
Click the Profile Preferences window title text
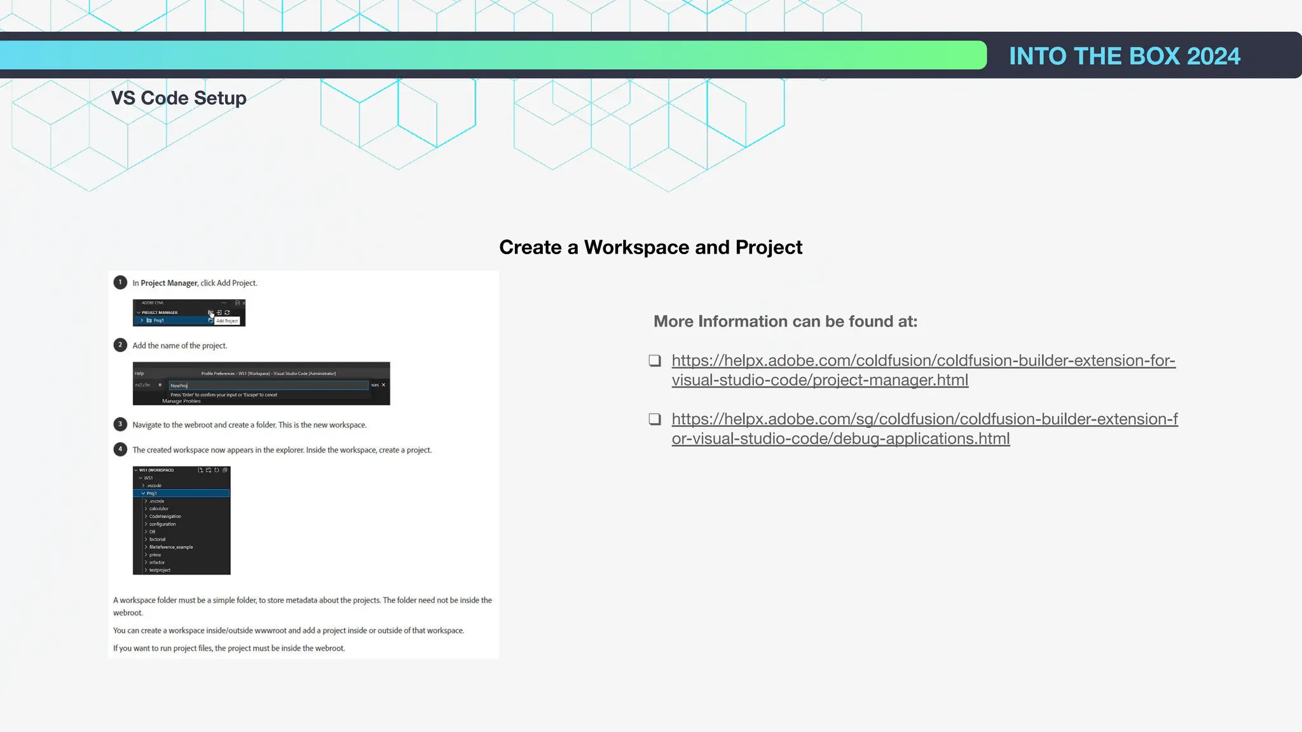(x=268, y=374)
